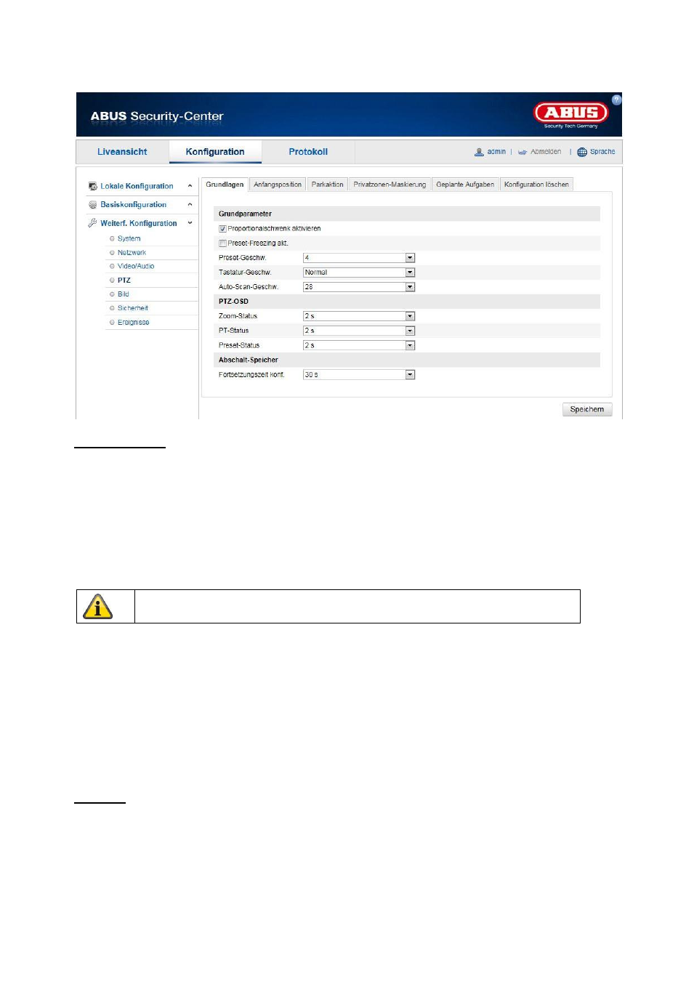Open the Ereignisse sidebar entry
Screen dimensions: 694x981
(134, 323)
